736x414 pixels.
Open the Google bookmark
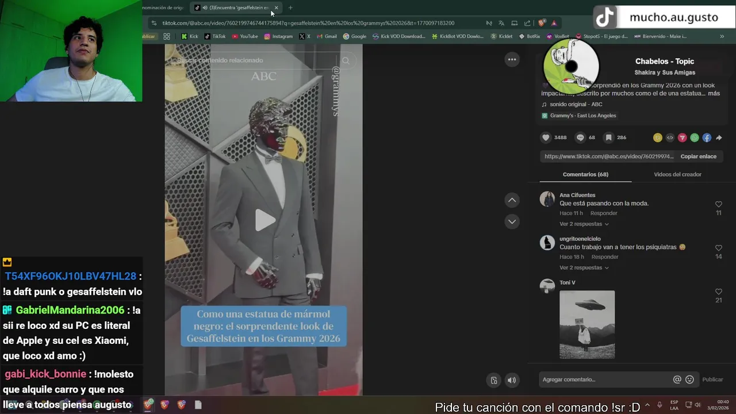tap(355, 36)
